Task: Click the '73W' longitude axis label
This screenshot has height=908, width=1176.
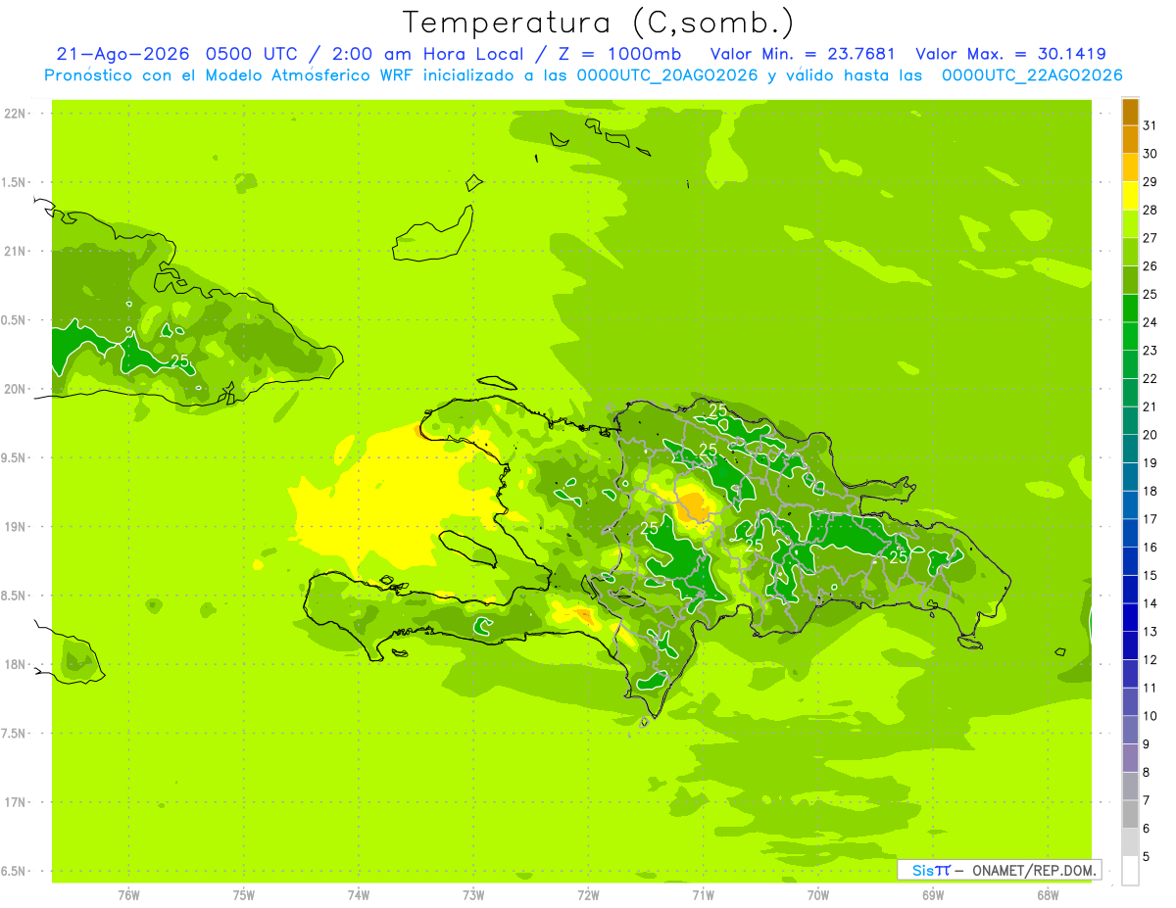Action: (473, 894)
